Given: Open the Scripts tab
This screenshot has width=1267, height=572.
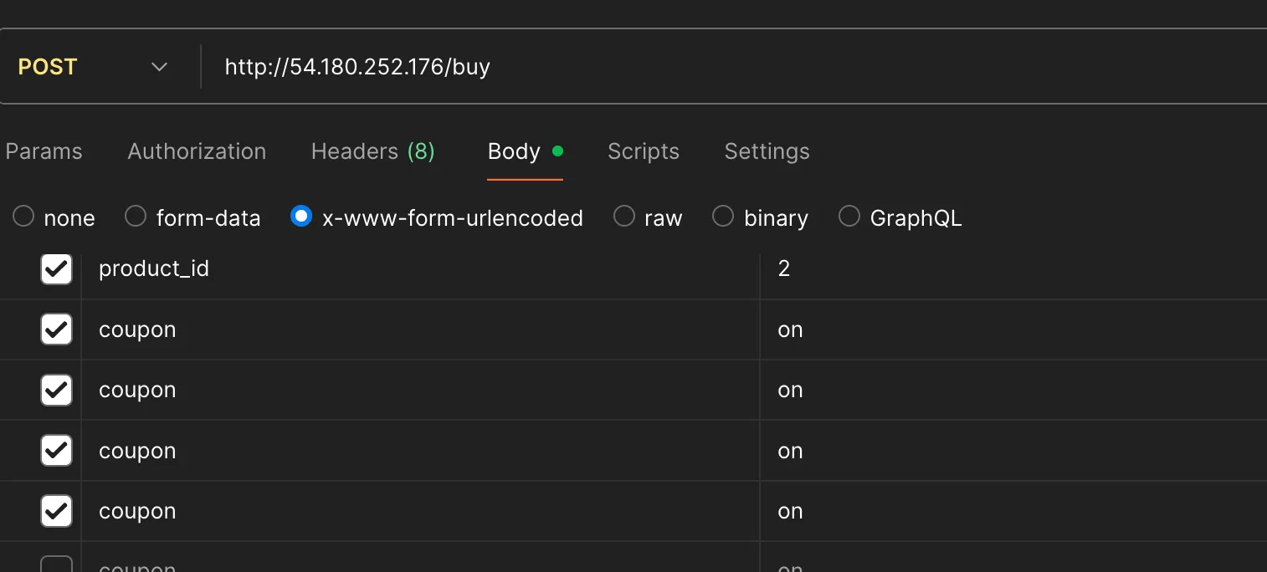Looking at the screenshot, I should 643,151.
